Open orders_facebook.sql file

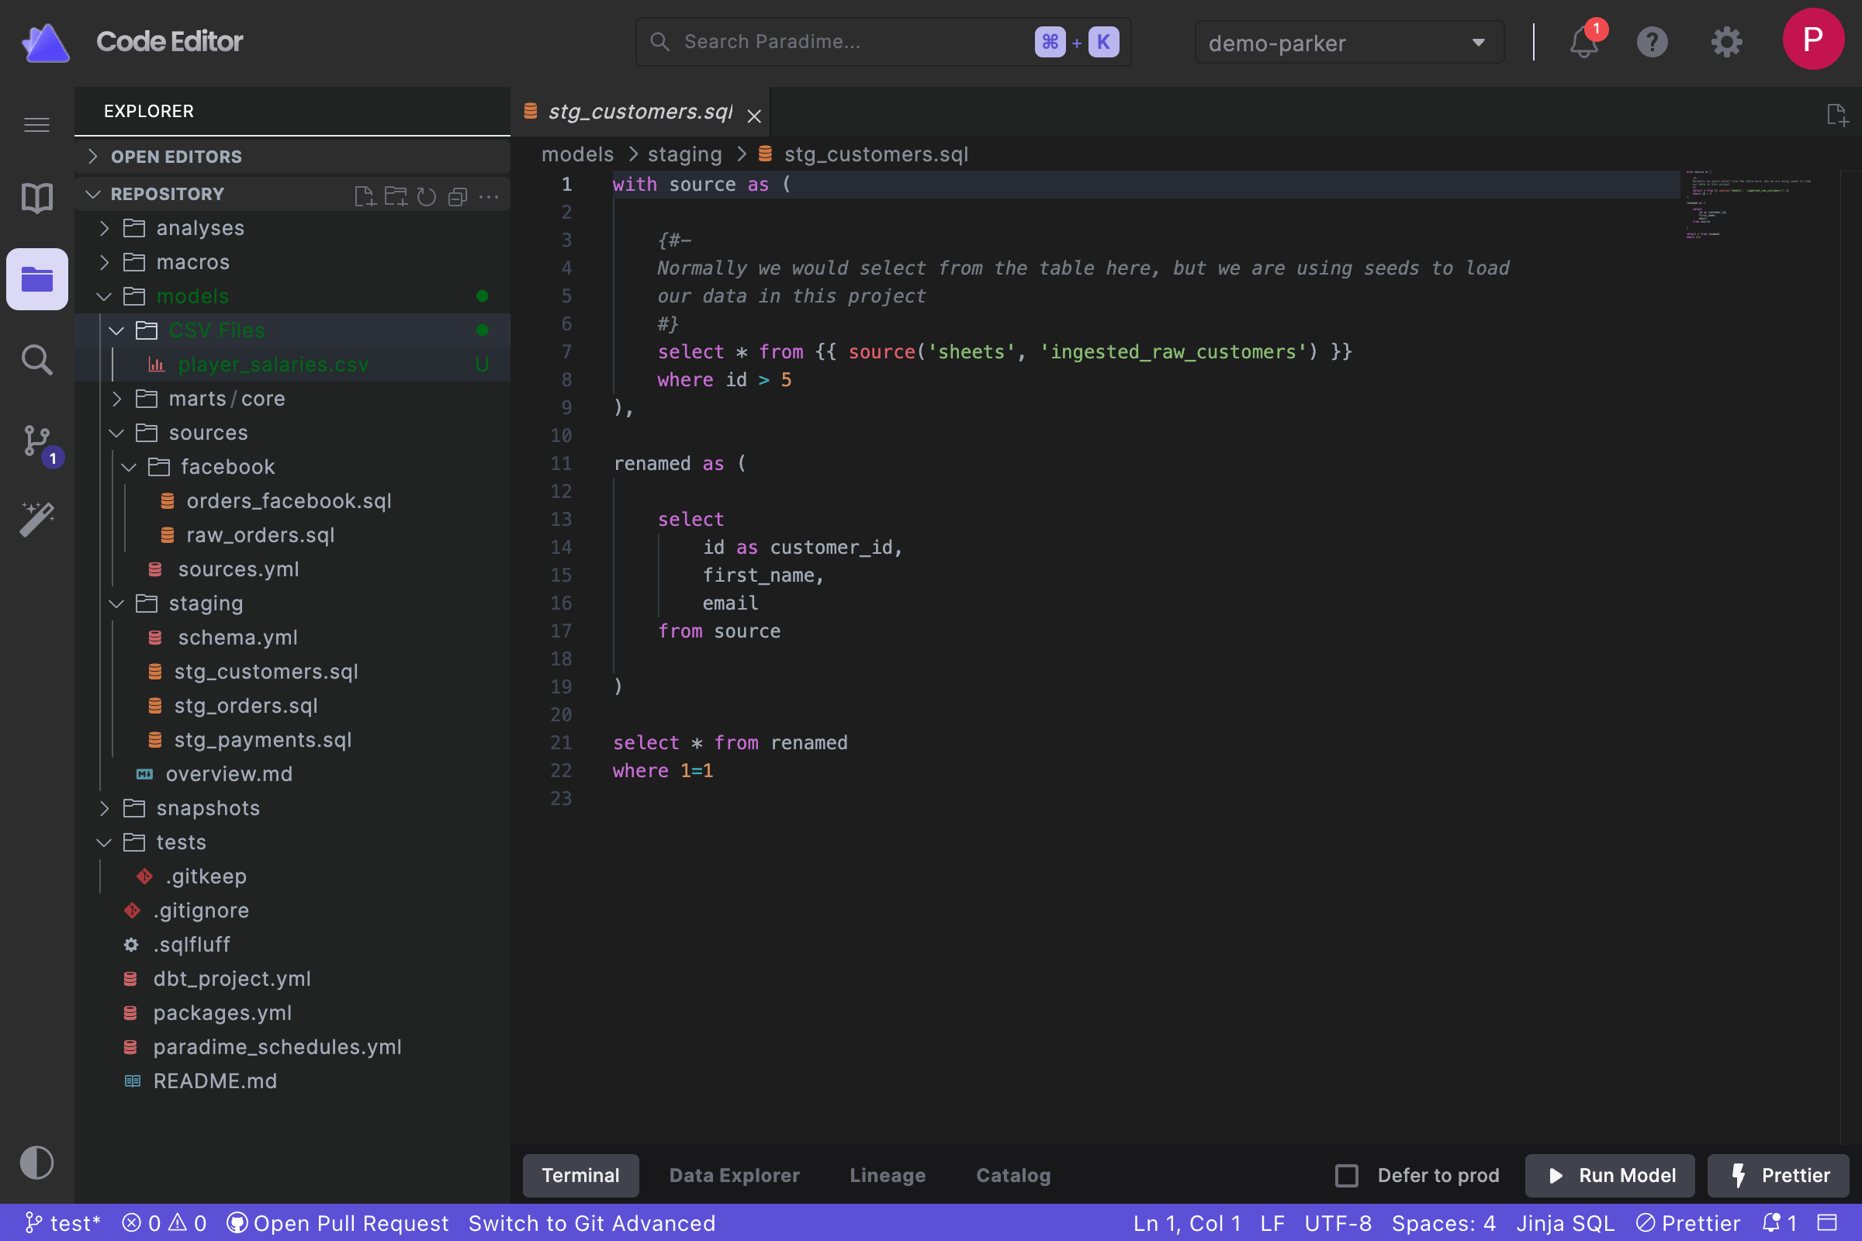292,501
